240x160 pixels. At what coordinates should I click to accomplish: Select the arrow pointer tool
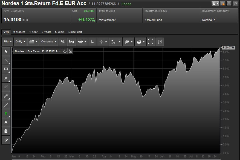click(6, 51)
